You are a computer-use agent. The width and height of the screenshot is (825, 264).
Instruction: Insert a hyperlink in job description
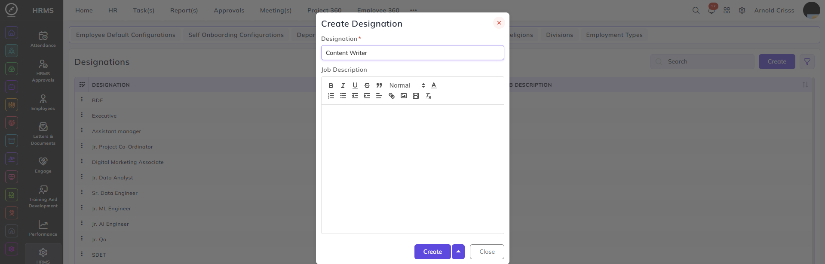(392, 96)
